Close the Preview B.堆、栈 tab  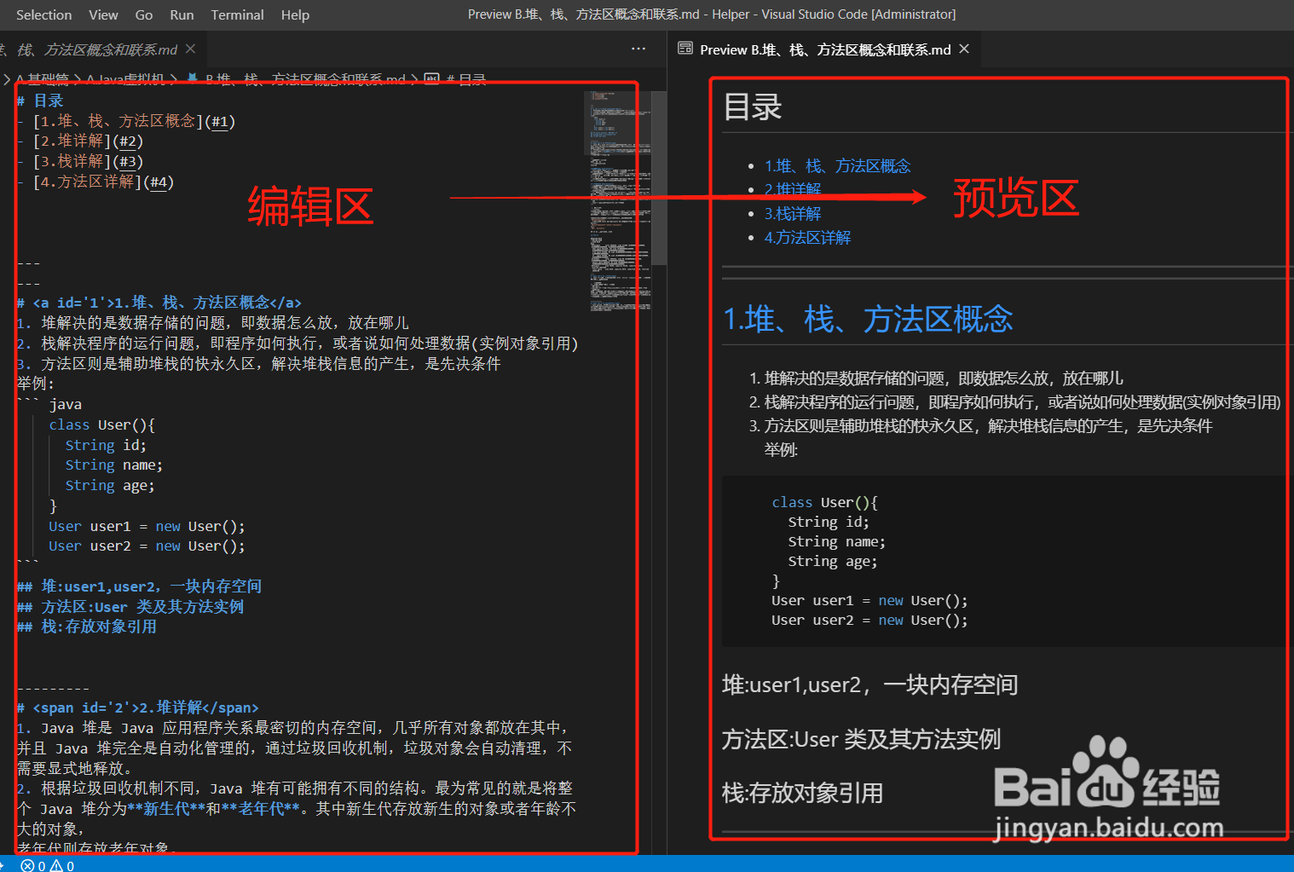click(x=964, y=49)
